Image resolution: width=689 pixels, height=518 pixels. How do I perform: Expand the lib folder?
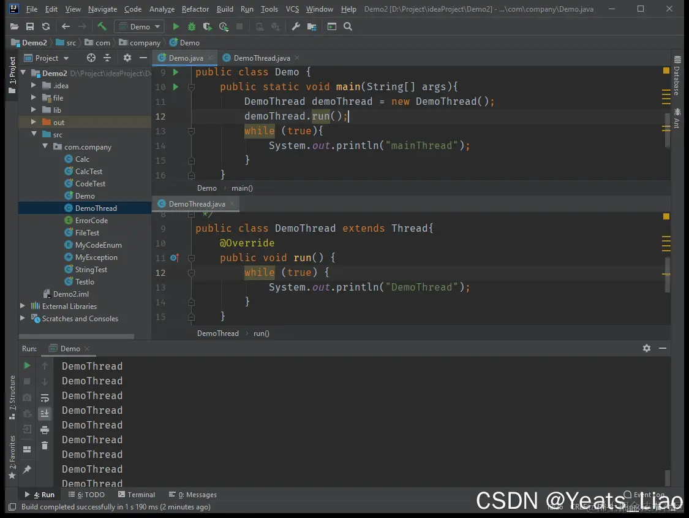pyautogui.click(x=34, y=110)
